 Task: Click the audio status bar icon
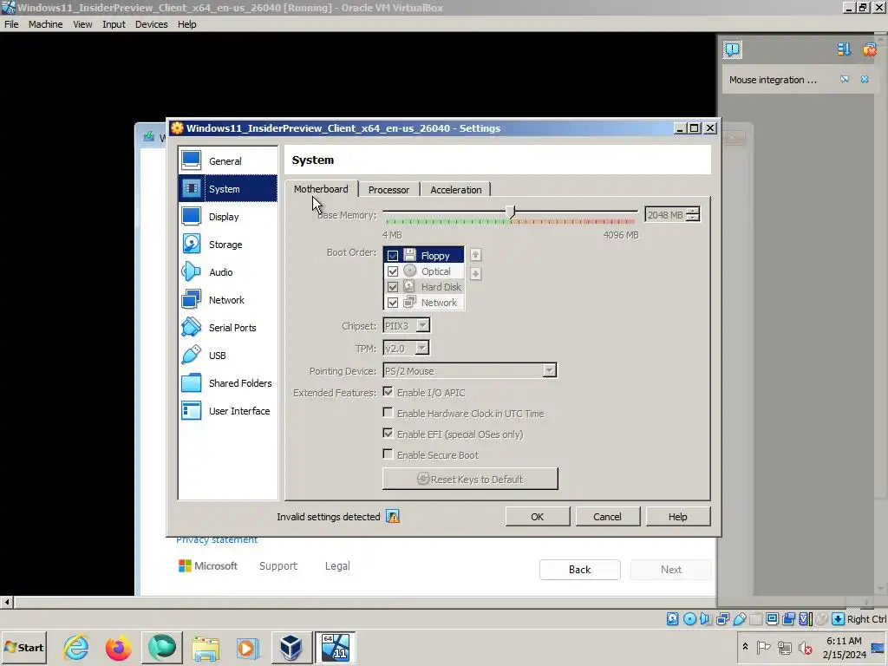coord(706,619)
